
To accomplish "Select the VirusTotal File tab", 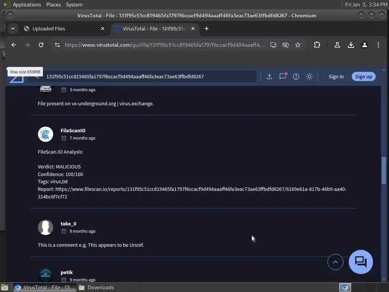I will (154, 29).
